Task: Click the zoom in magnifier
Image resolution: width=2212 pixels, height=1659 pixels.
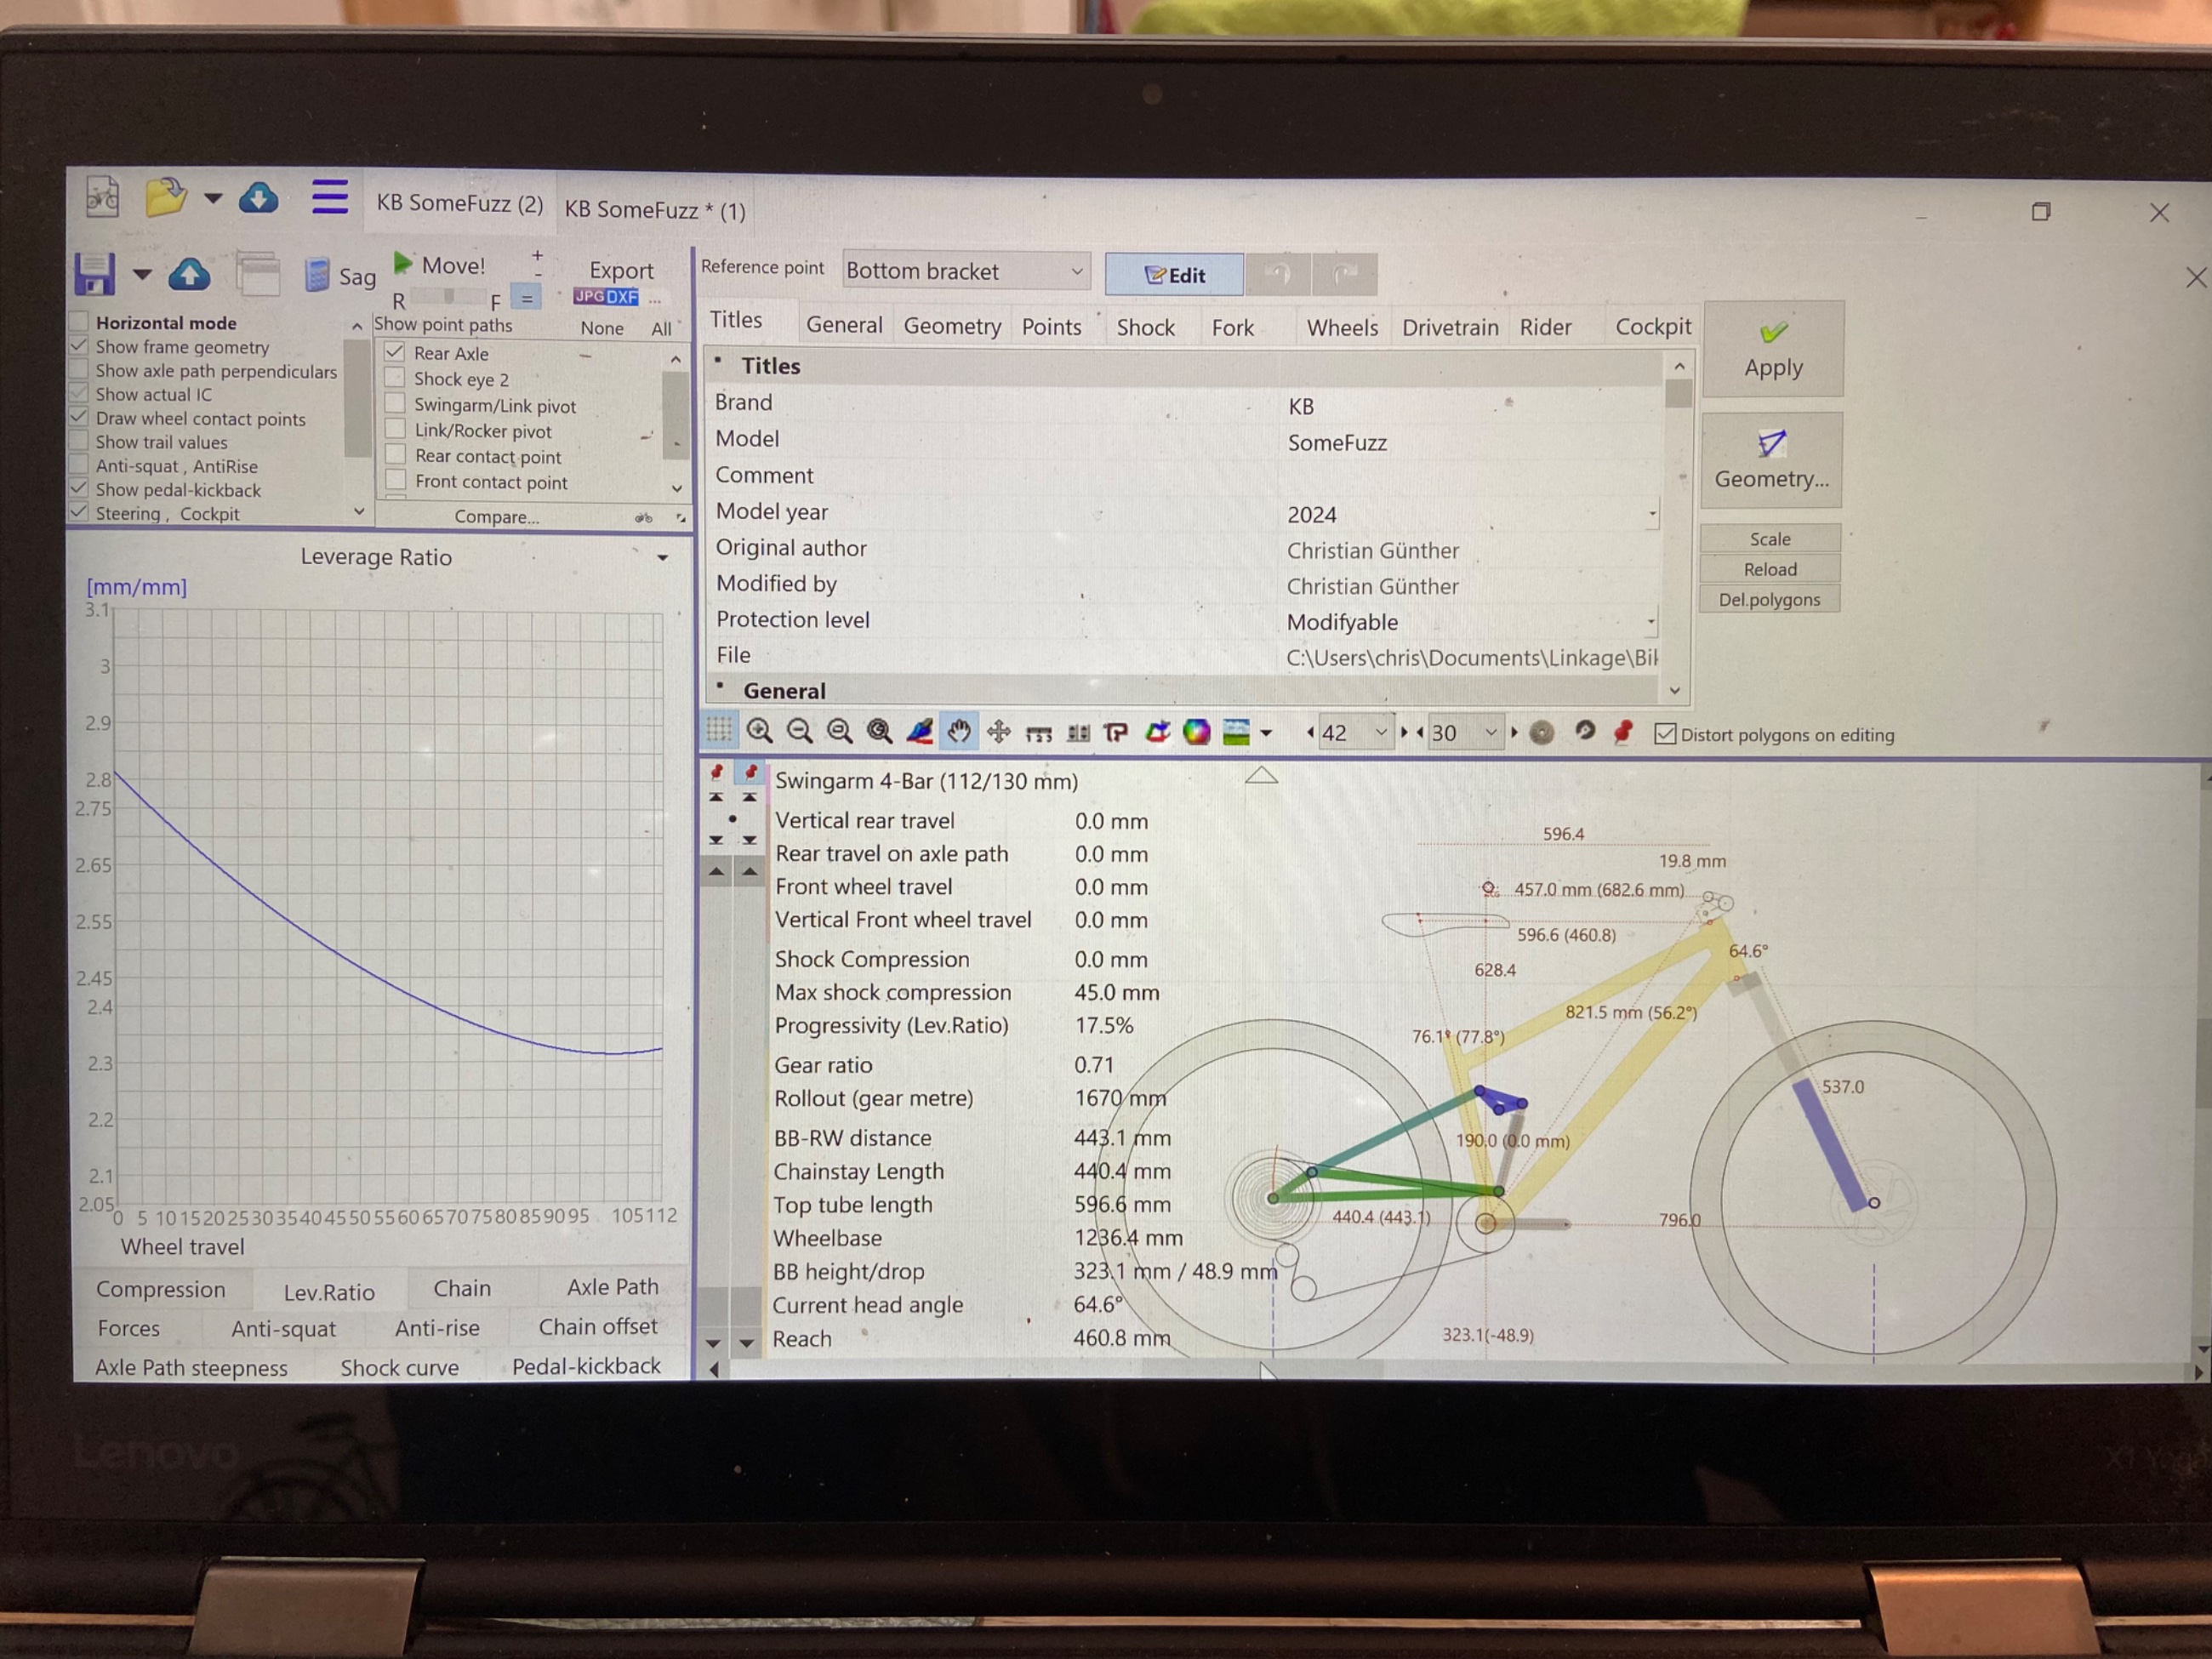Action: coord(759,731)
